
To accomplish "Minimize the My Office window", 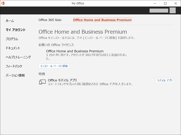I will [155, 4].
